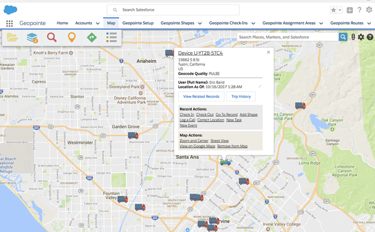Open the Geopointe Check-Ins tab

coord(228,23)
